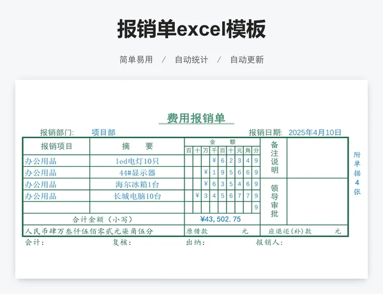Click the 分 digit column header
This screenshot has height=294, width=383.
coord(256,150)
